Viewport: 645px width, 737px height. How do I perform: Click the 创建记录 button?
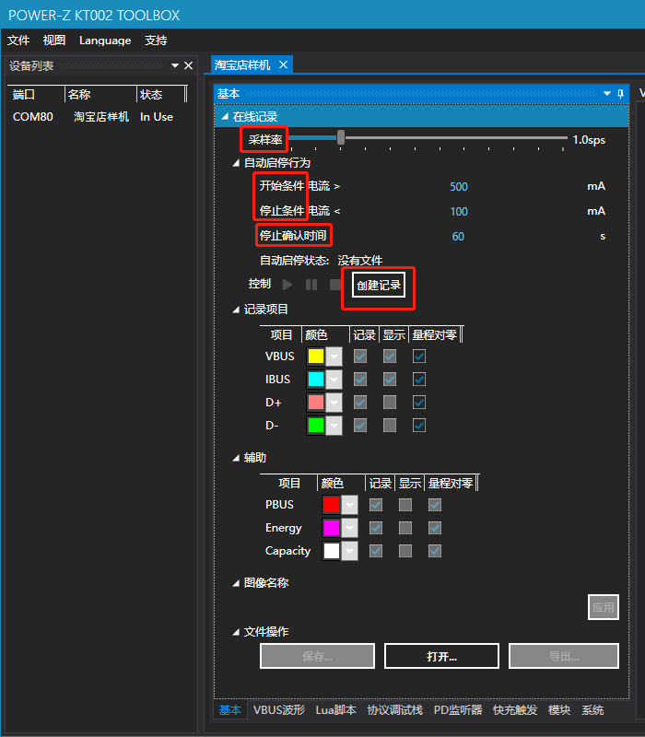tap(379, 286)
